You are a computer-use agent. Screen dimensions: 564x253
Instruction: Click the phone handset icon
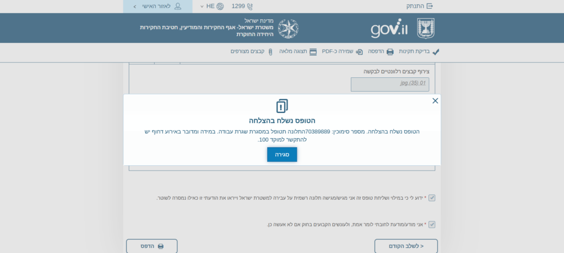point(250,6)
